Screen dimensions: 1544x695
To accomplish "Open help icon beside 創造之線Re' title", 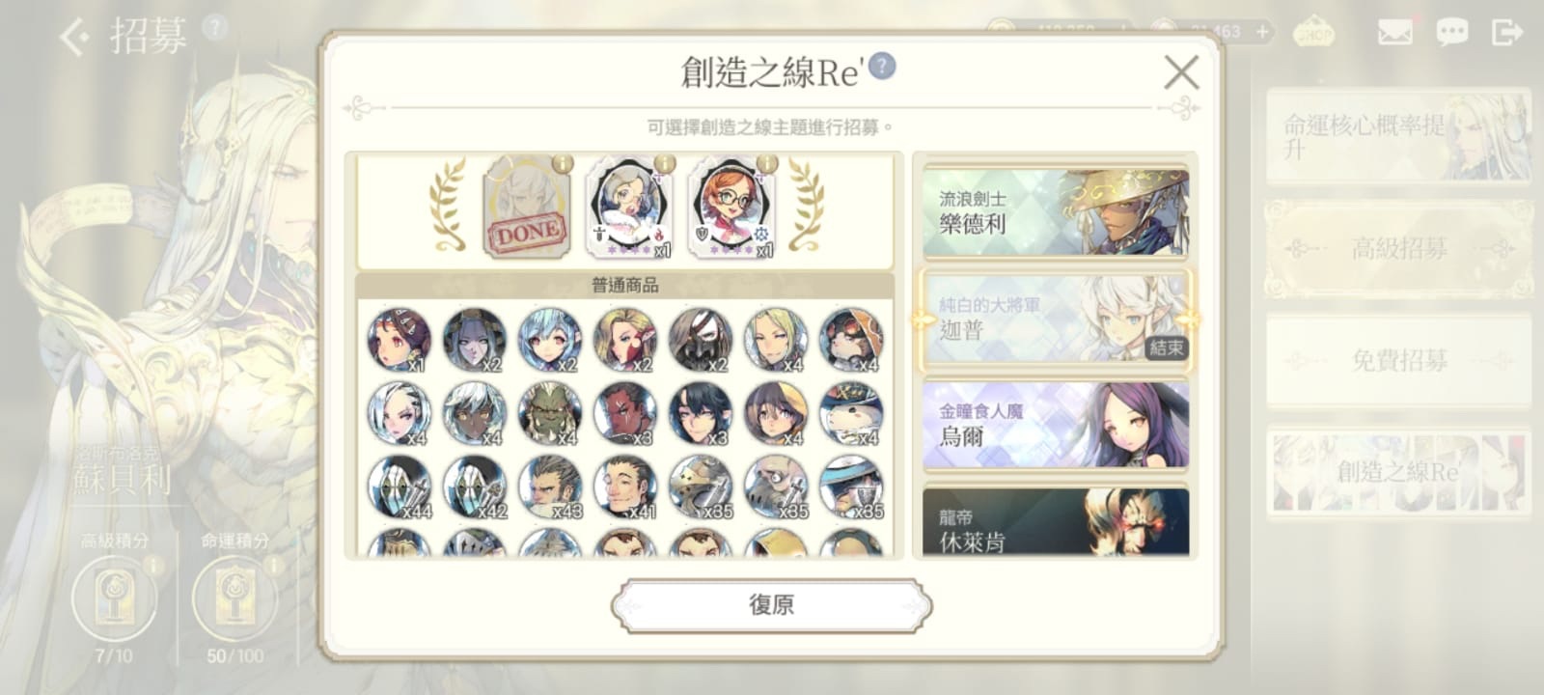I will 881,66.
